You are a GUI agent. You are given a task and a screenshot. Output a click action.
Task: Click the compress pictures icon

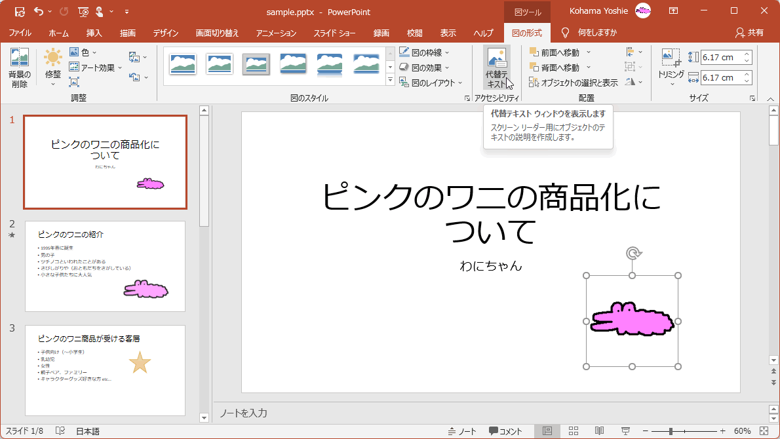(x=74, y=82)
